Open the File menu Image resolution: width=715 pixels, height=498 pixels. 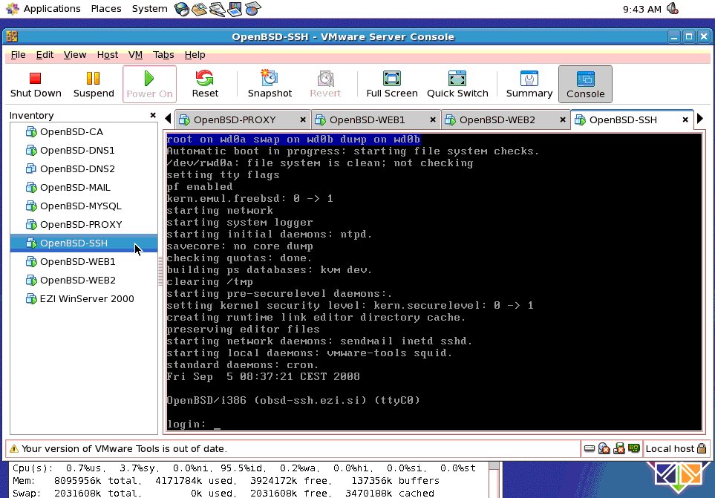tap(19, 55)
